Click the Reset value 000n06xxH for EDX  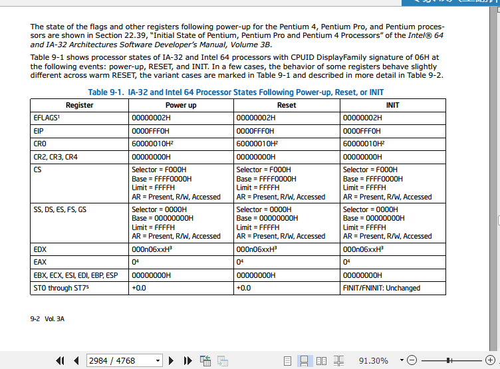click(x=257, y=249)
